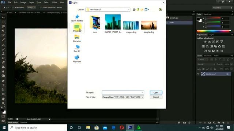Select the Zoom tool in toolbar
This screenshot has height=131, width=234.
3,103
